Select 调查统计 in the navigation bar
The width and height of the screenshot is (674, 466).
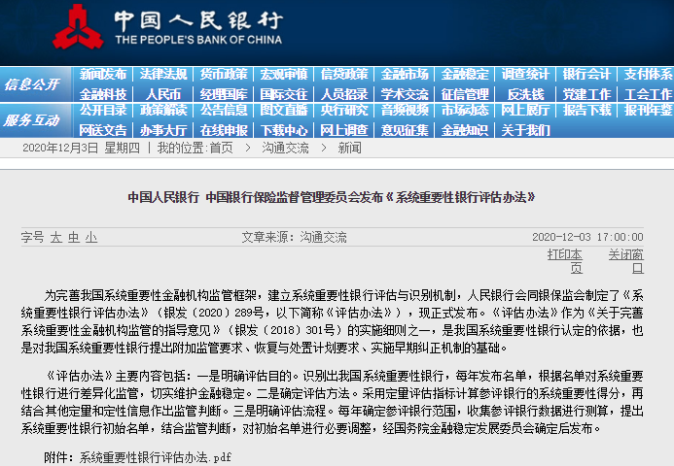coord(526,75)
